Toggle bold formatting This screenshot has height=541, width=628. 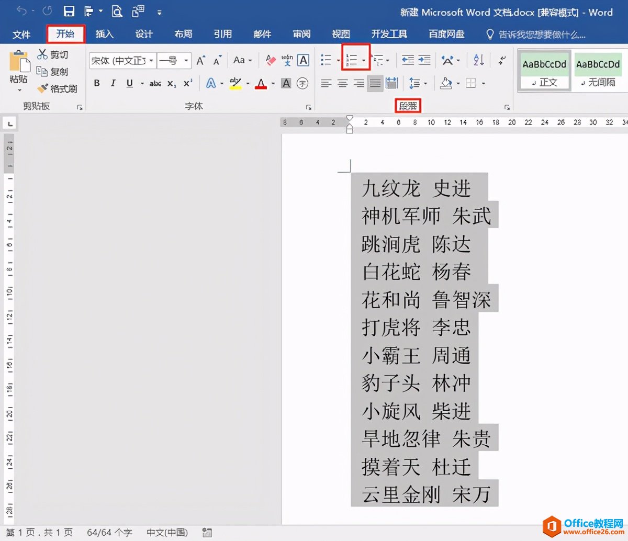(97, 83)
